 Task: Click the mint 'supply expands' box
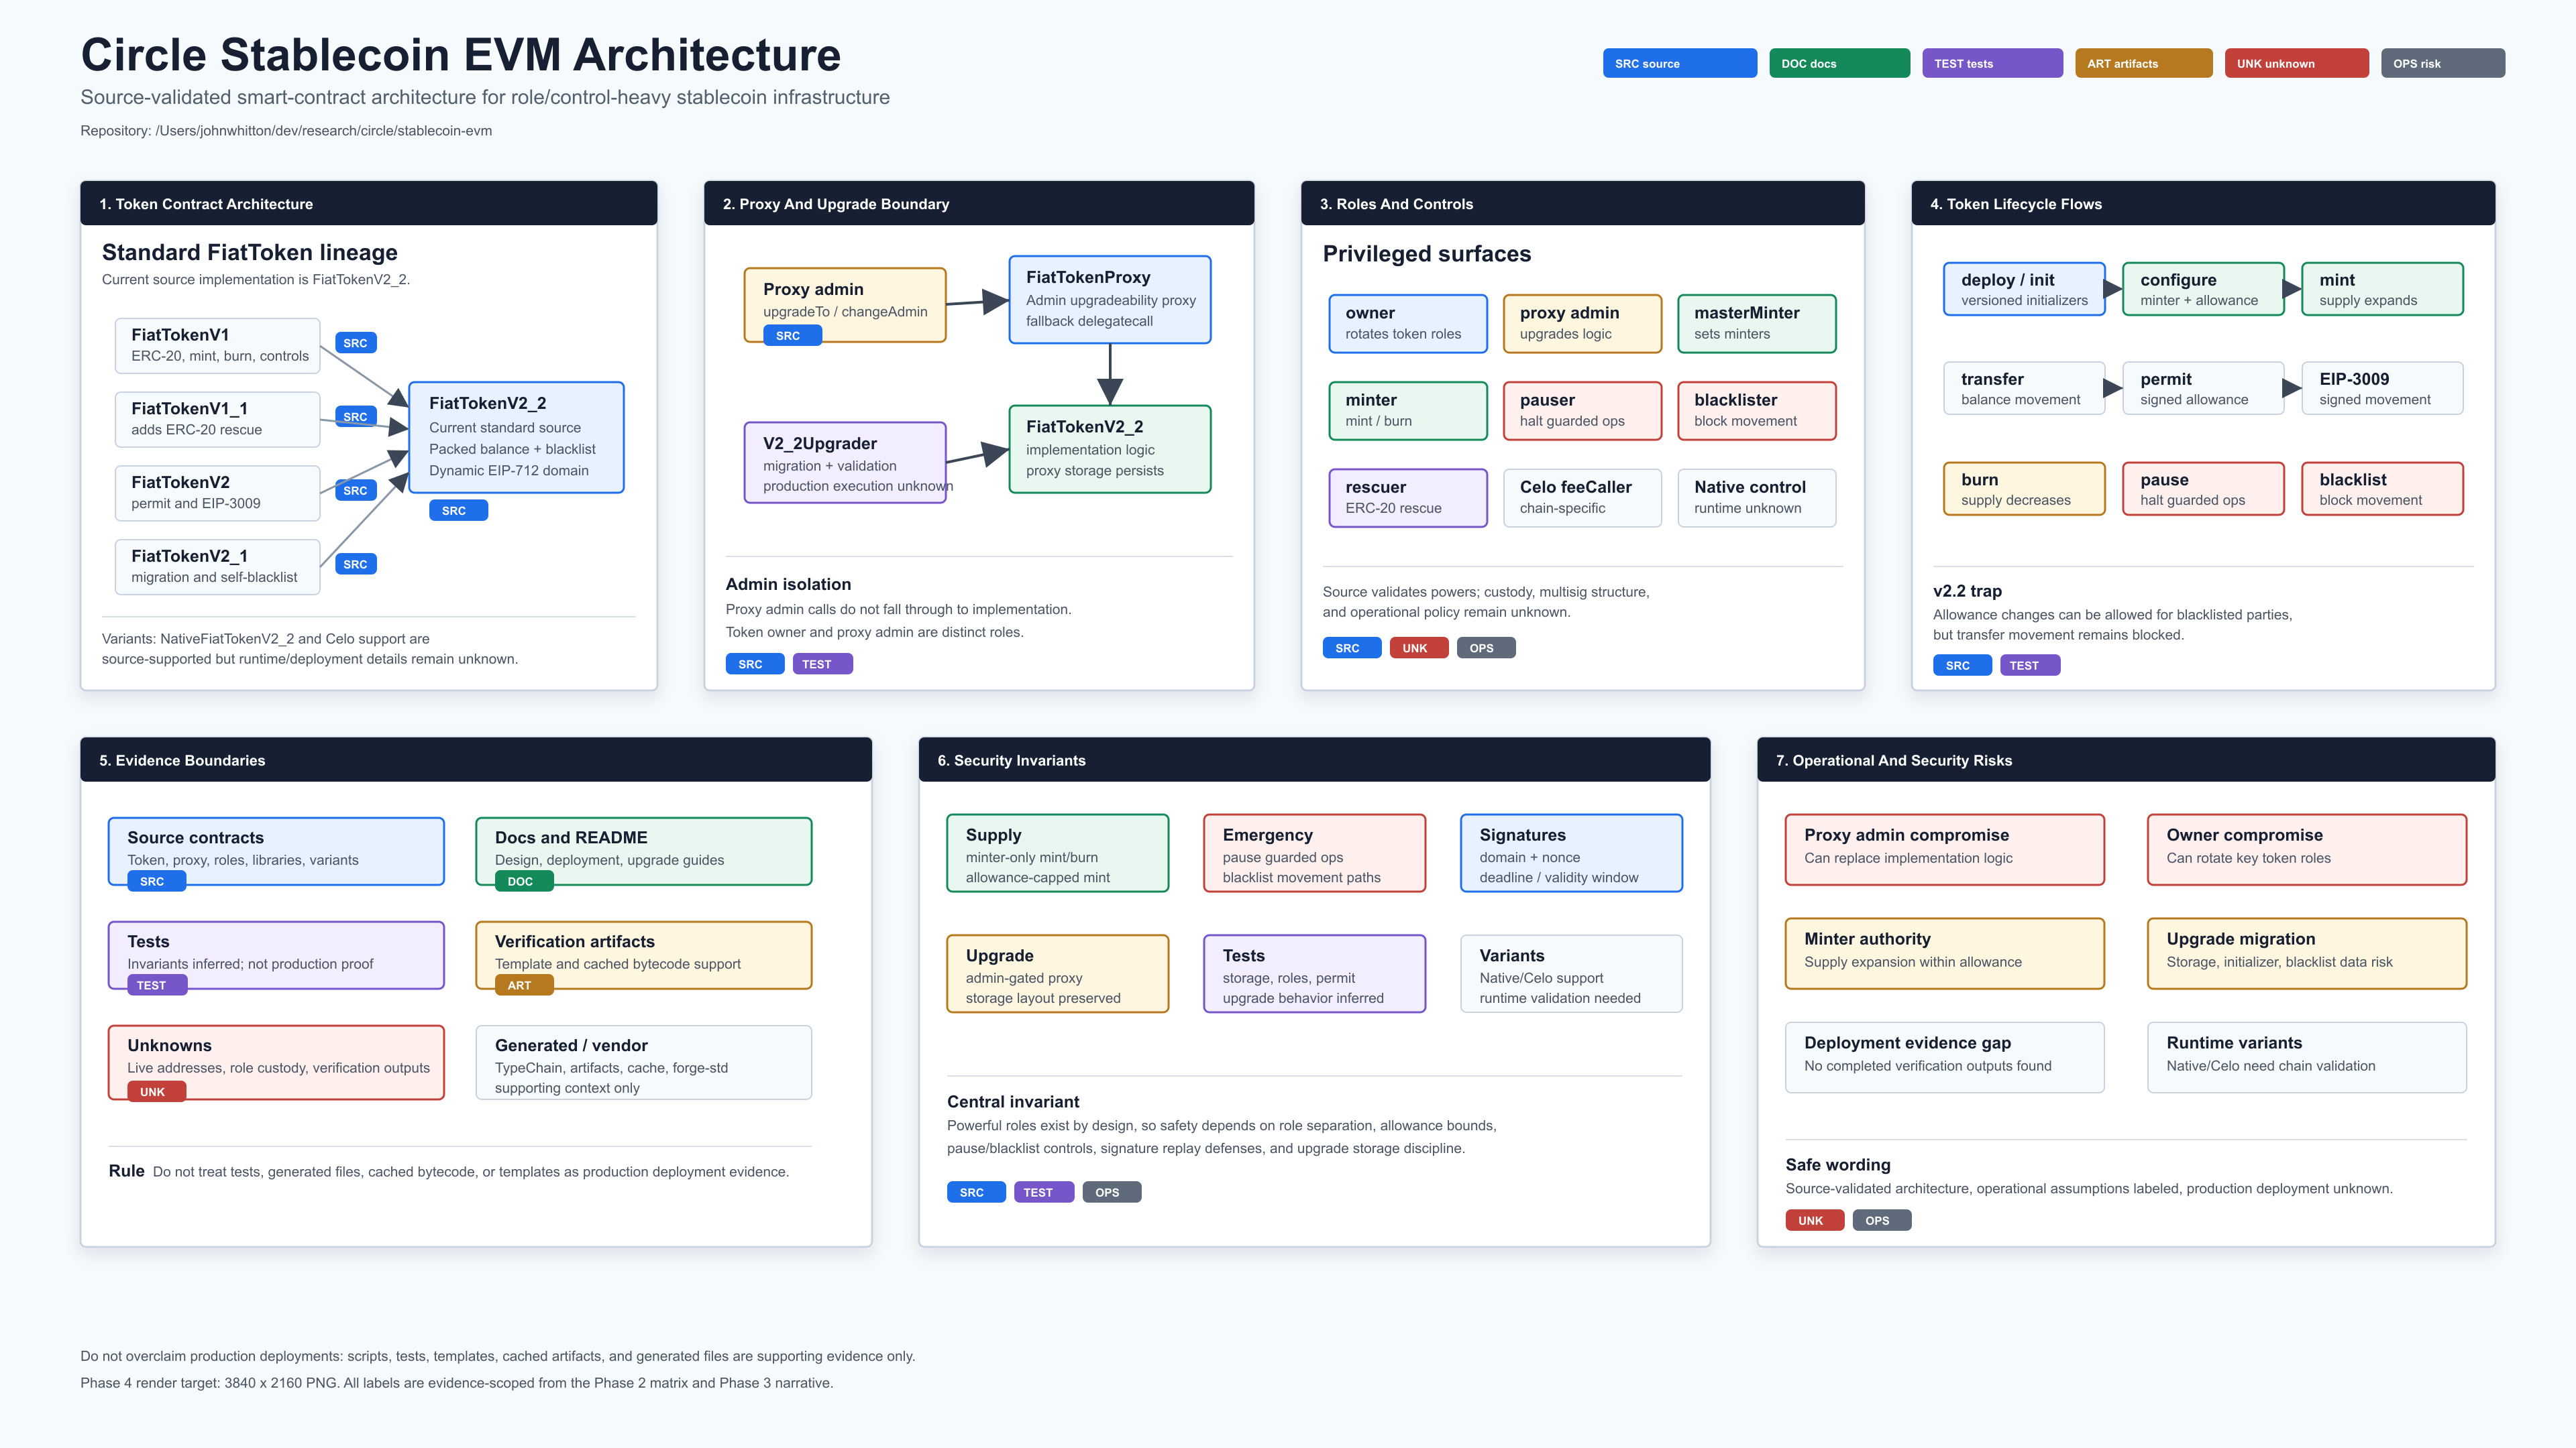click(x=2382, y=290)
